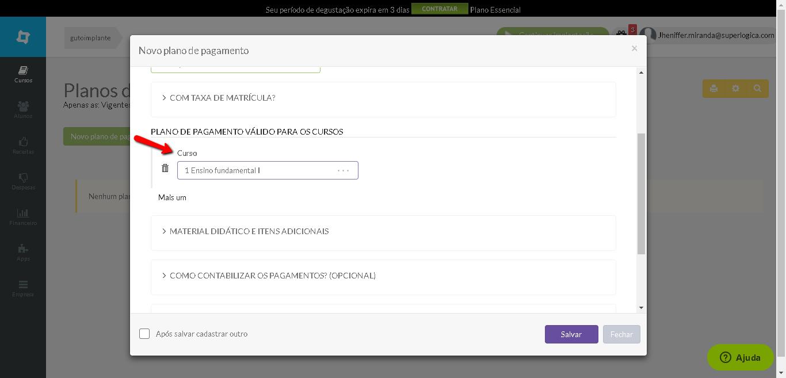Click the Novo plano de pagamento green button
The width and height of the screenshot is (786, 378).
pos(97,136)
